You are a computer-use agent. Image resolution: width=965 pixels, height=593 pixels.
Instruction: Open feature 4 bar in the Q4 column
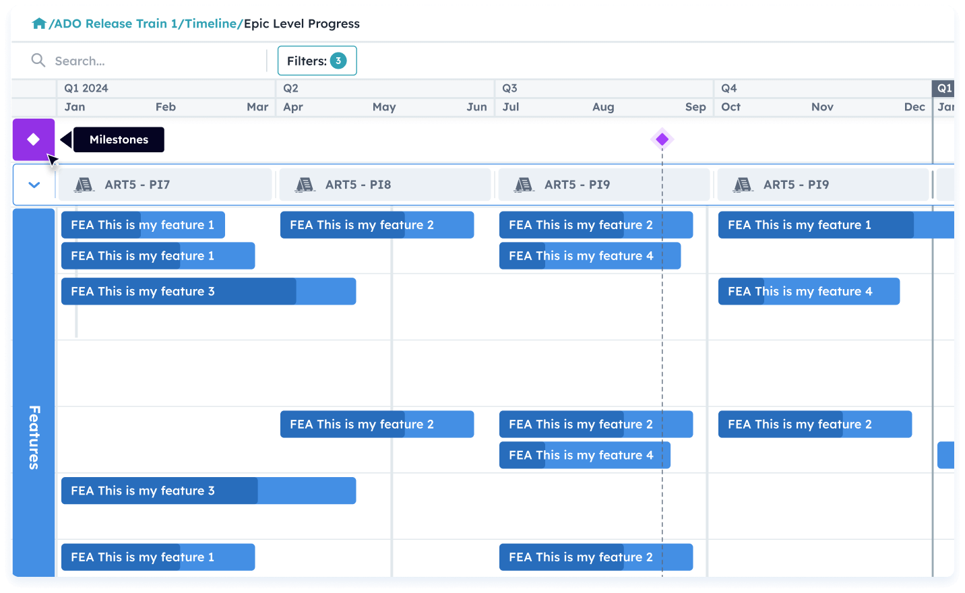click(809, 291)
